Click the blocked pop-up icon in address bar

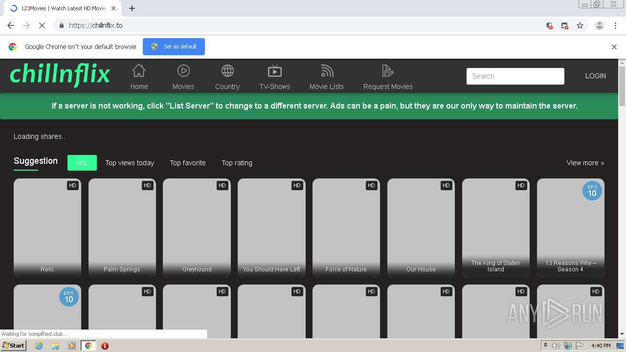tap(564, 25)
